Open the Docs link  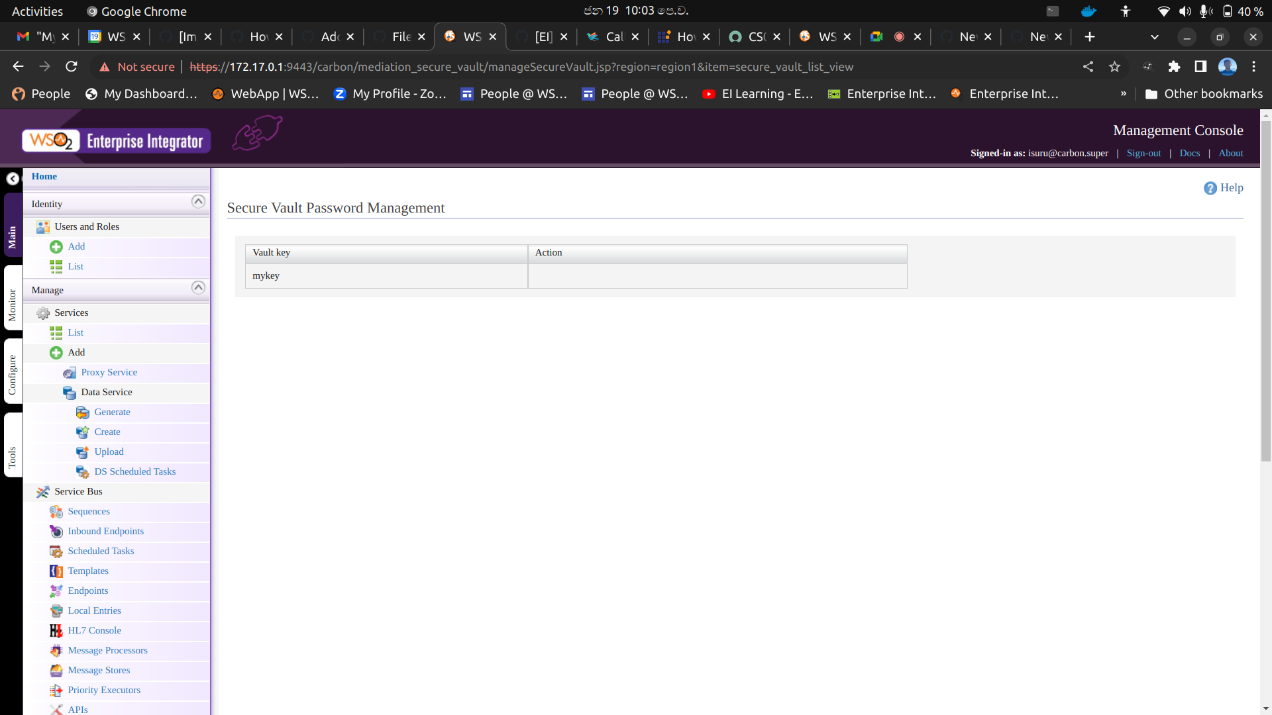coord(1189,153)
